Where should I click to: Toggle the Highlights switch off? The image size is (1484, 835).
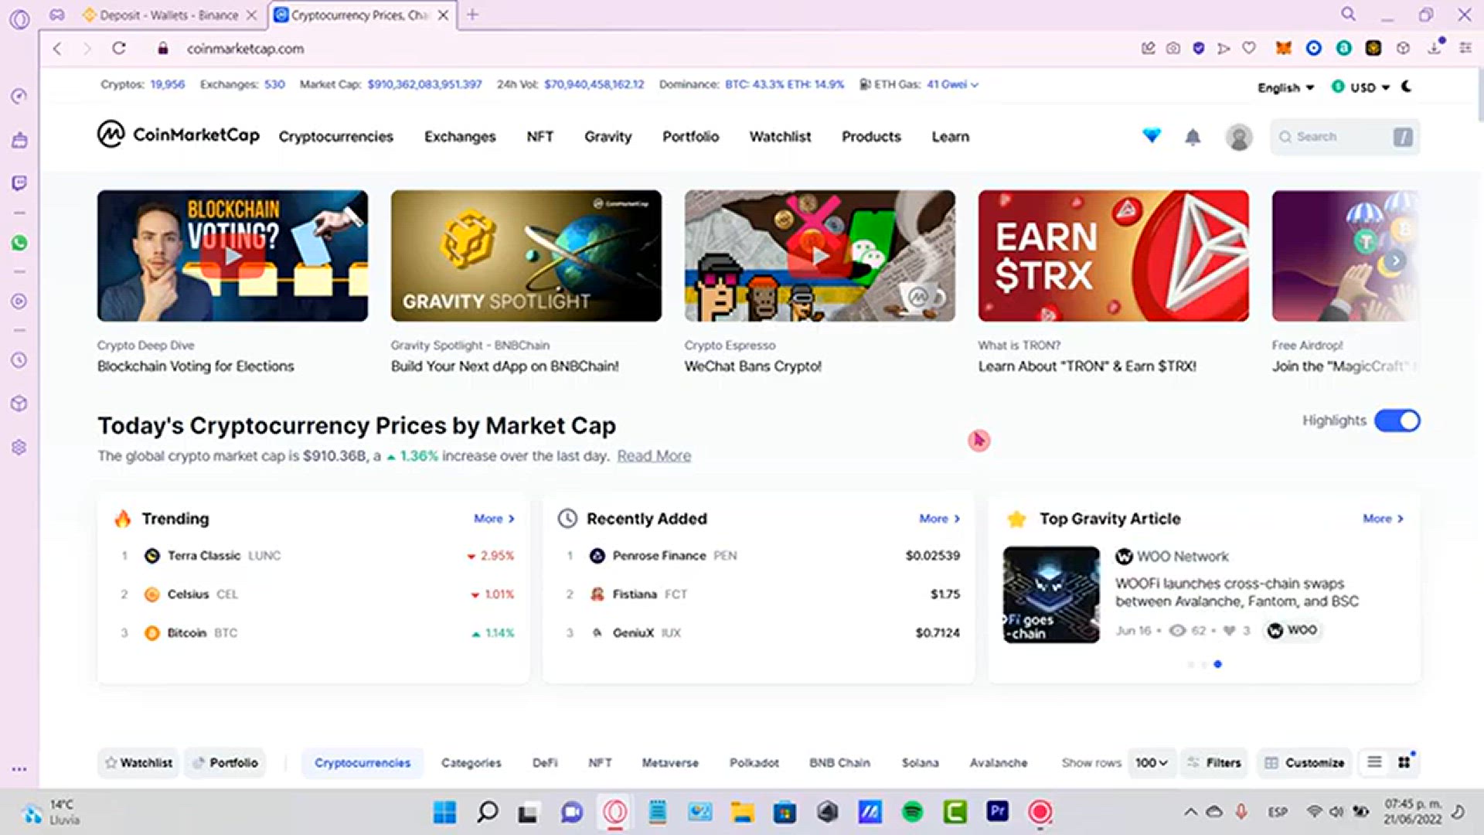click(x=1397, y=421)
